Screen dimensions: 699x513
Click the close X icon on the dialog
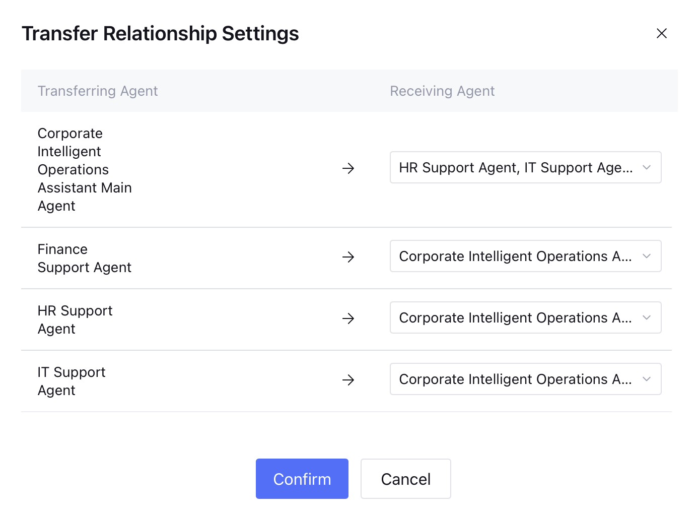tap(661, 33)
